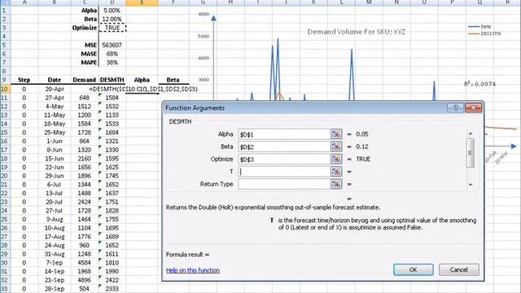Click into the Optimize argument field
521x293 pixels.
tap(284, 160)
